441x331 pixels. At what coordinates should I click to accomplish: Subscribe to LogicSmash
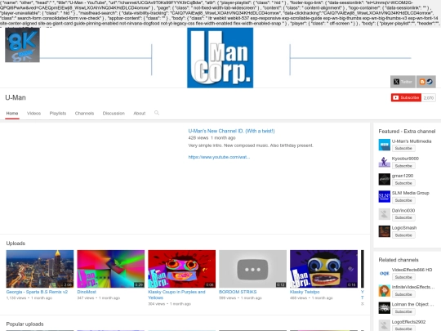[403, 235]
